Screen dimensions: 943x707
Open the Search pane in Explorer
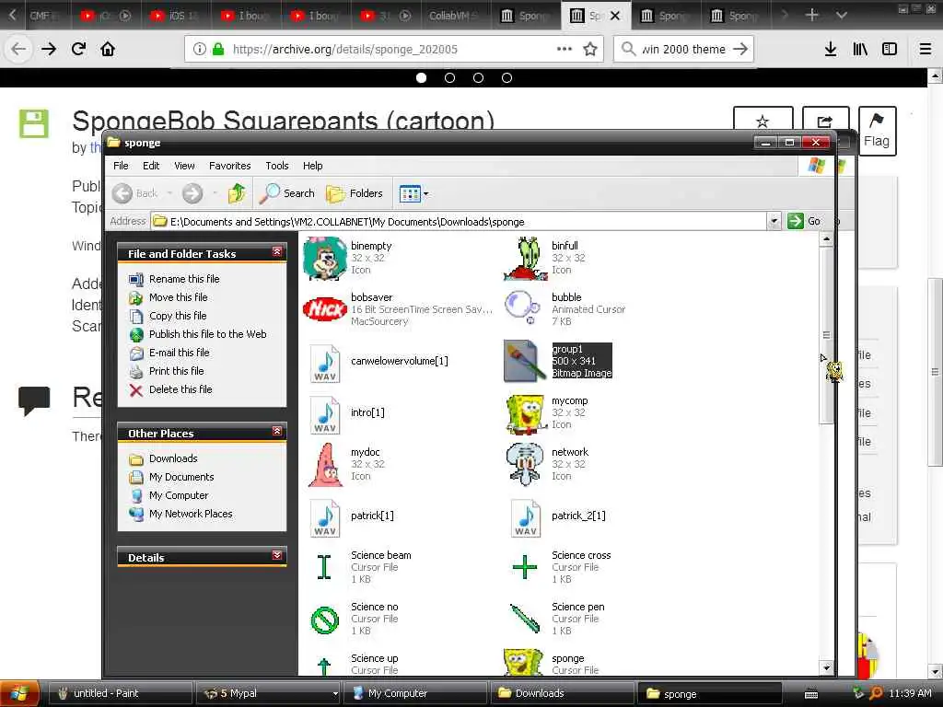coord(287,193)
